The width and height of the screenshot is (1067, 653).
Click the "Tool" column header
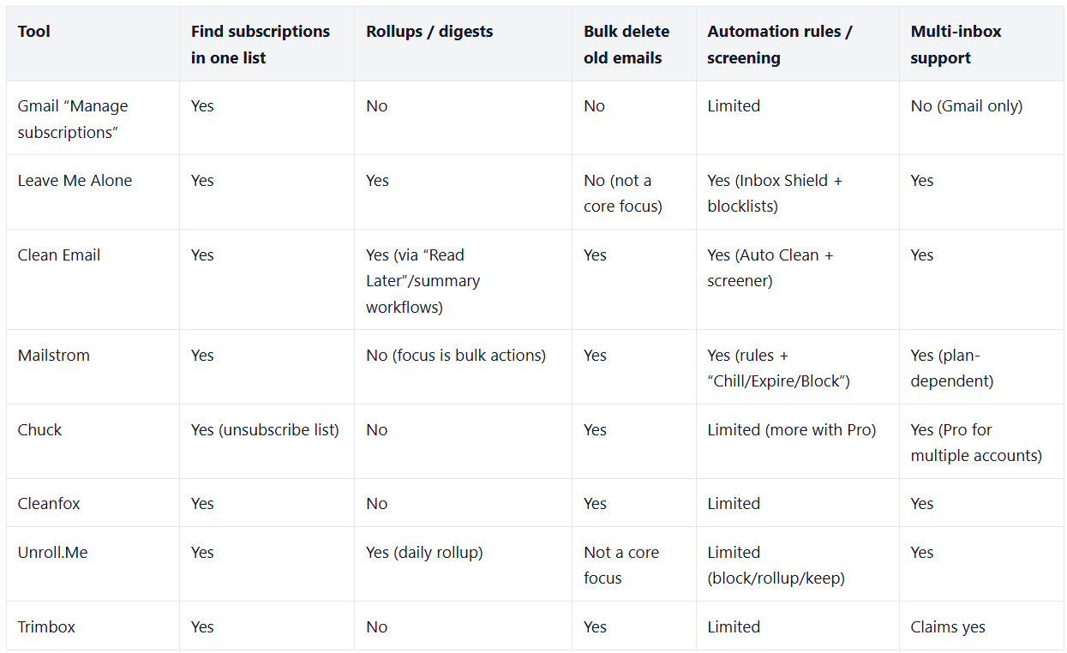pos(34,32)
